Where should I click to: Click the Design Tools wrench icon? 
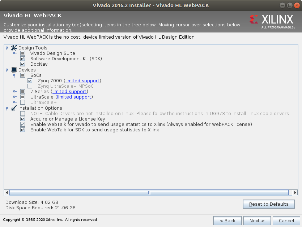[14, 48]
